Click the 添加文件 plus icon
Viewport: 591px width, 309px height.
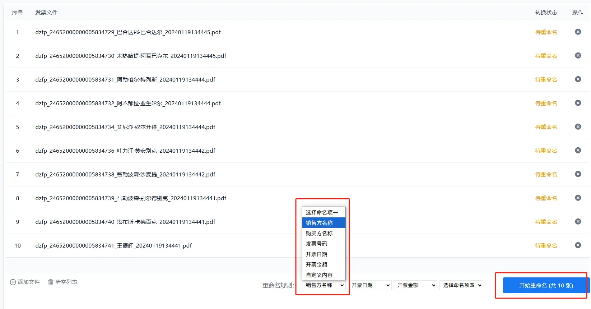click(13, 282)
